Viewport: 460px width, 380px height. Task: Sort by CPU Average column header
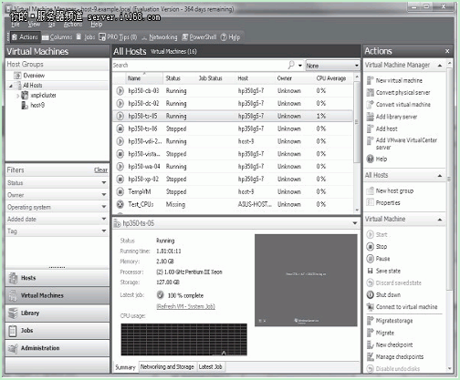pyautogui.click(x=331, y=78)
